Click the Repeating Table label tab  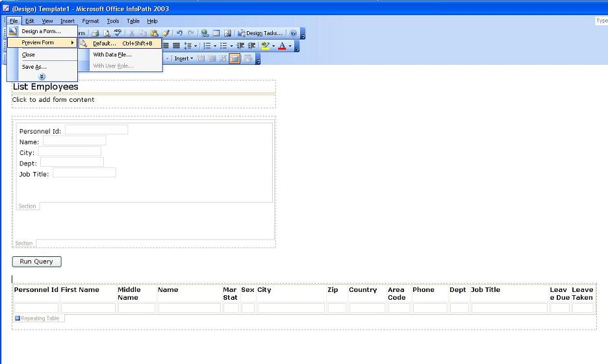(40, 319)
